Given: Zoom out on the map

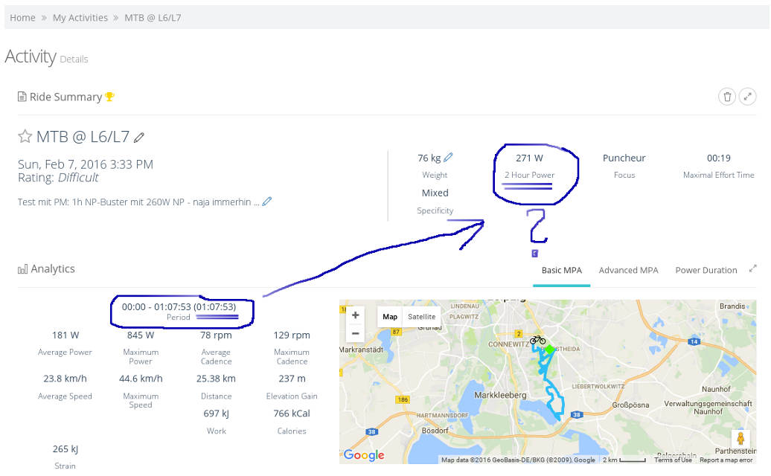Looking at the screenshot, I should point(356,332).
